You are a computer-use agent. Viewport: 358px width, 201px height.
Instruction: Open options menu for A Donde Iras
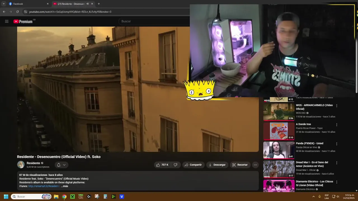337,125
